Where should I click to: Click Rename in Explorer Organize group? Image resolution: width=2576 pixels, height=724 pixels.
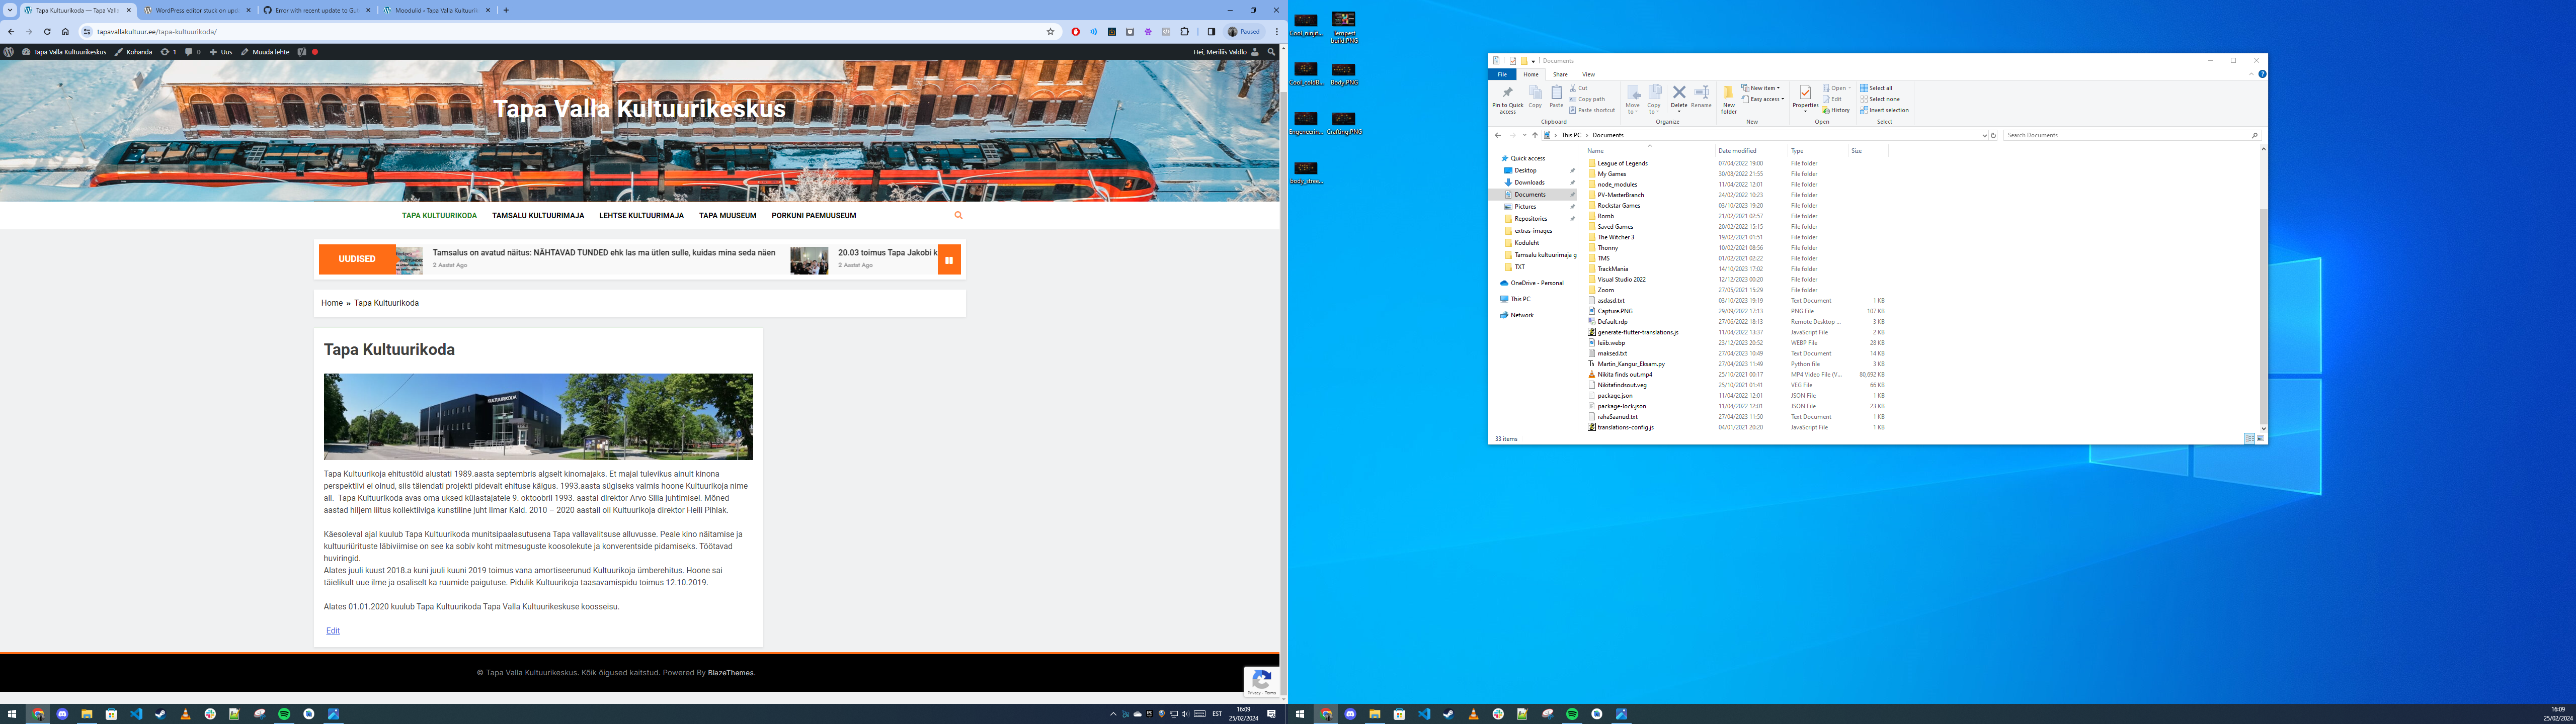tap(1701, 97)
